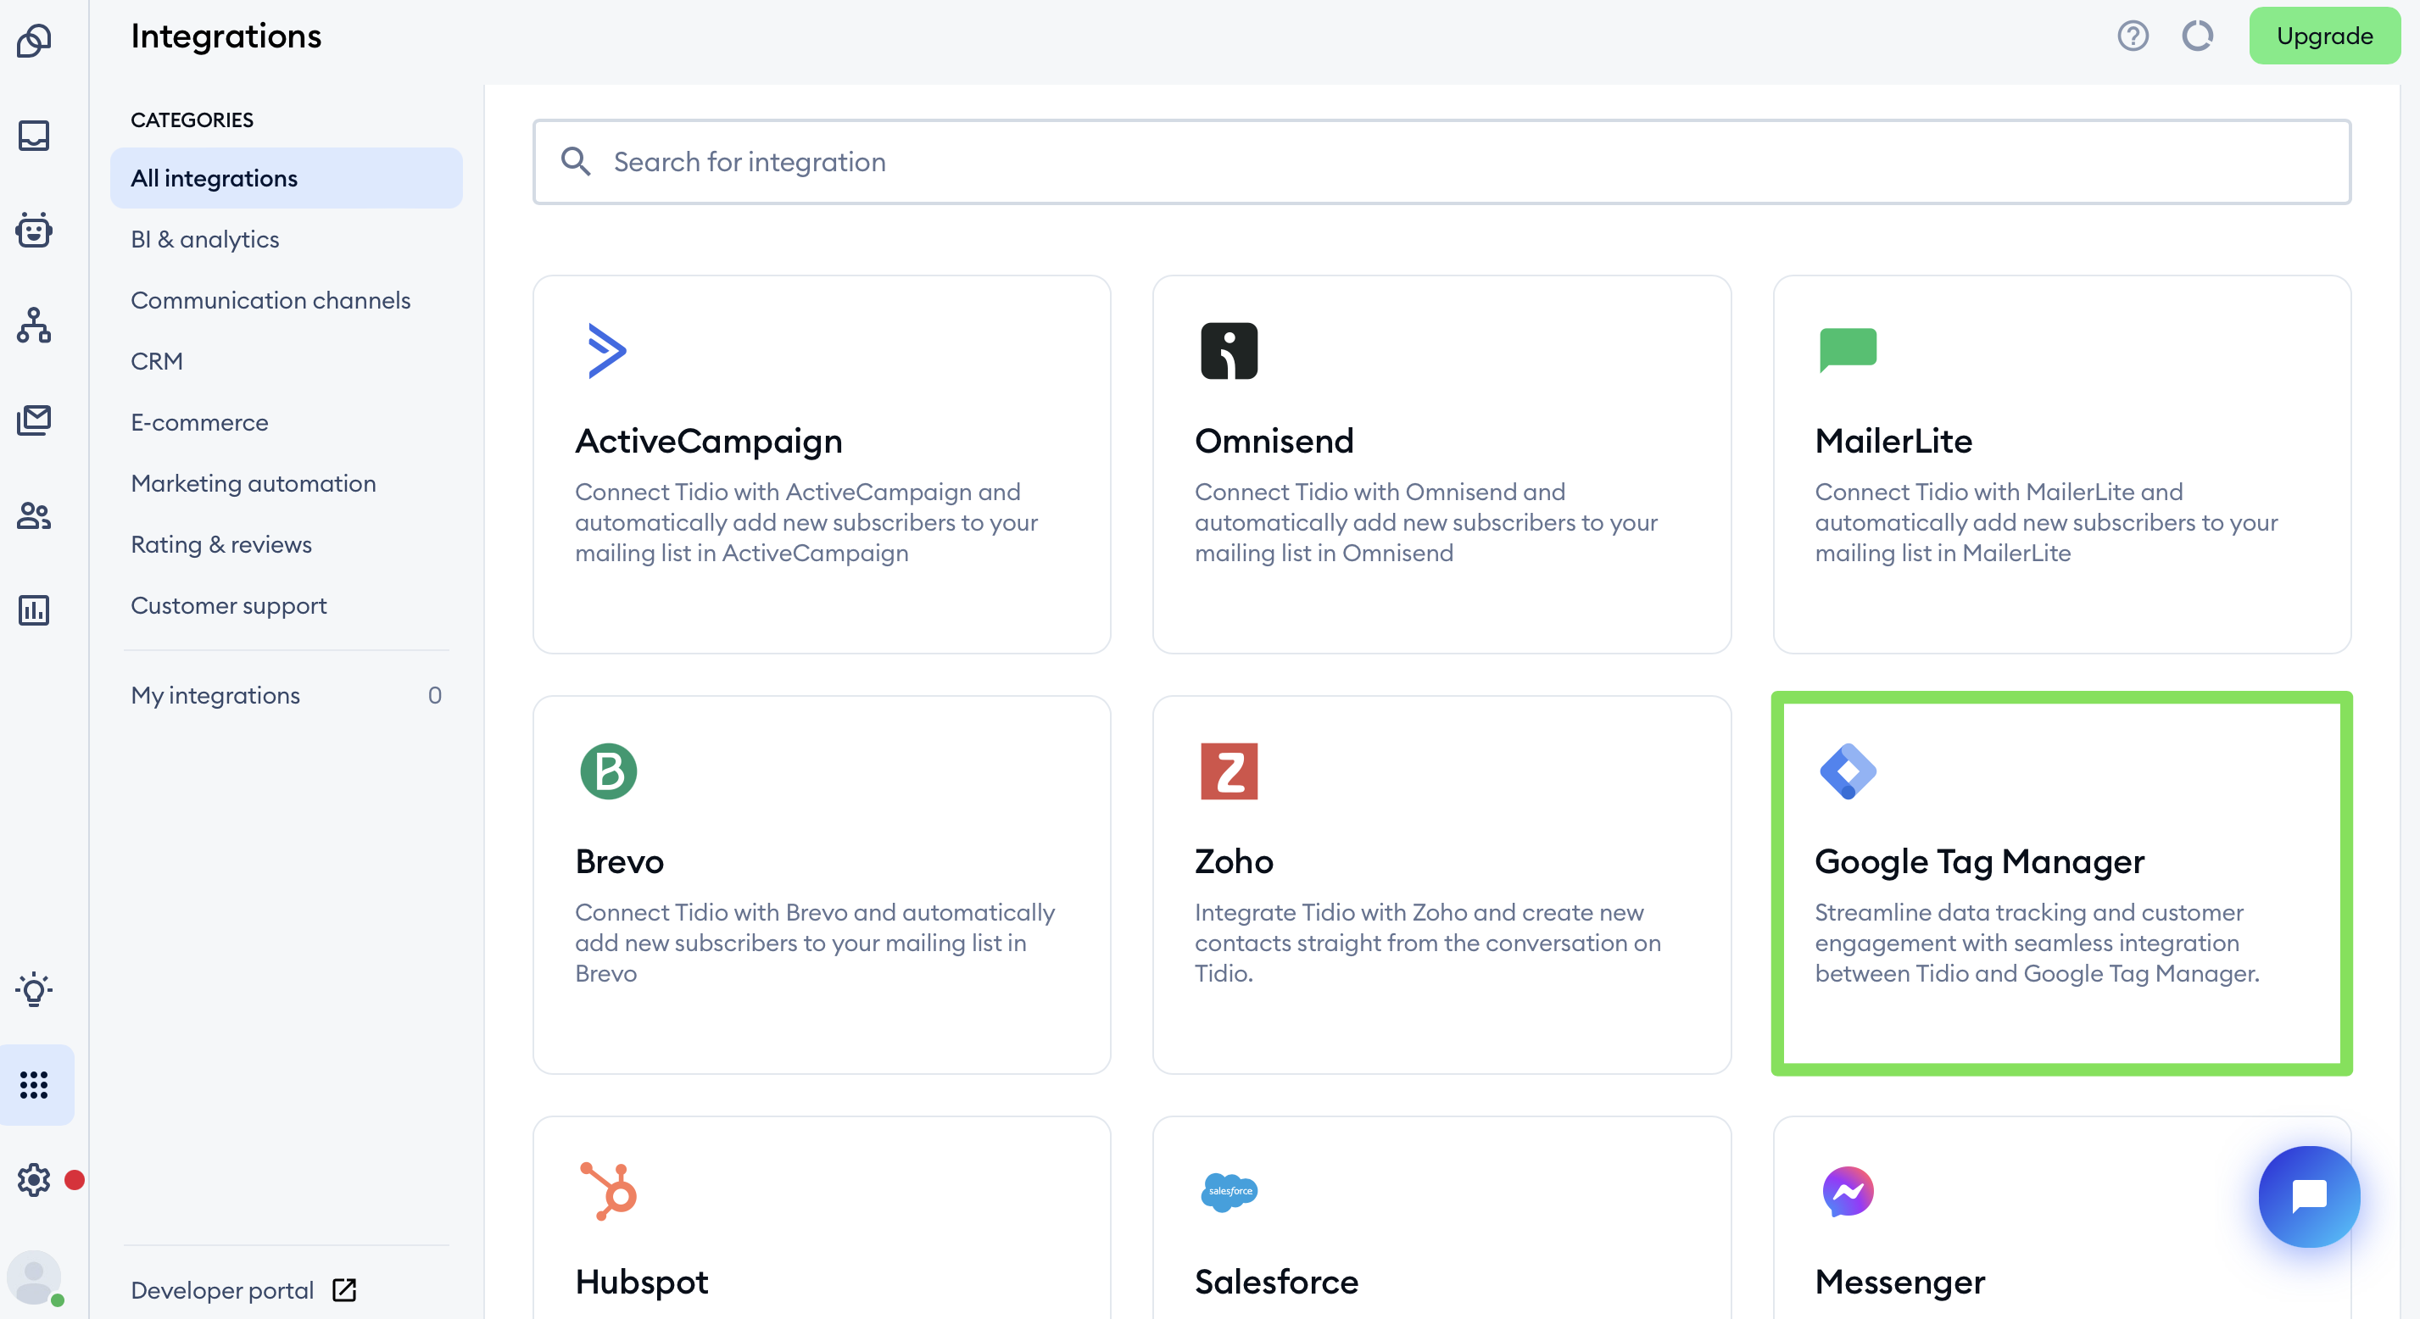Open the Brevo card title
Screen dimensions: 2420x1319
619,860
